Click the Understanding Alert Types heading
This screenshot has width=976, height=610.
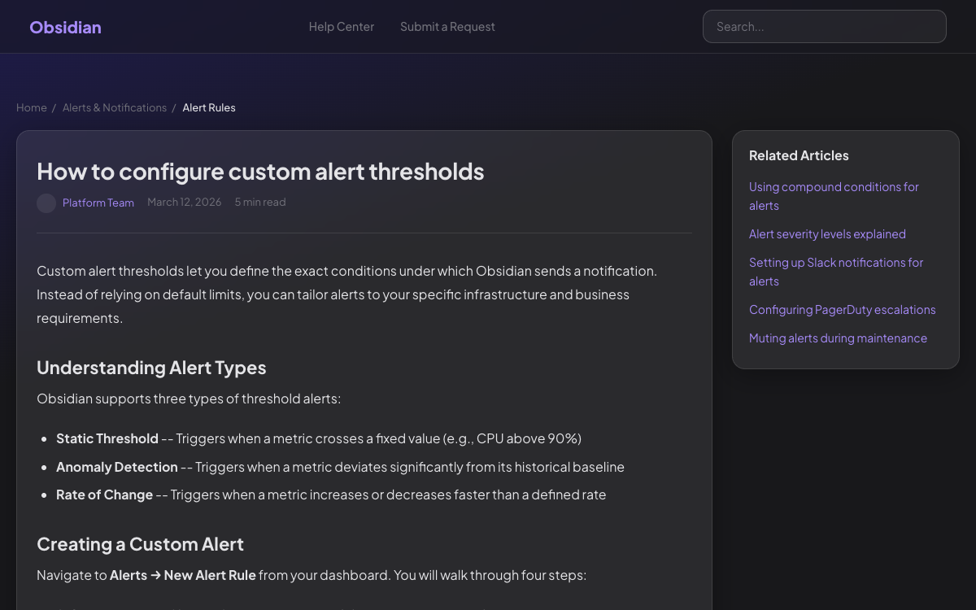tap(151, 368)
